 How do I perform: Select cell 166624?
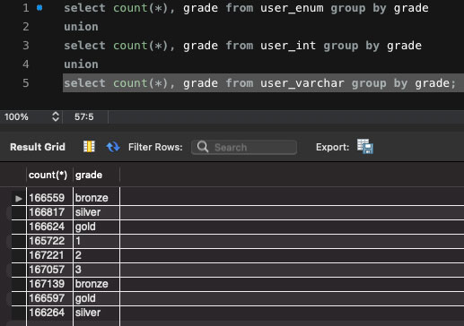click(49, 227)
